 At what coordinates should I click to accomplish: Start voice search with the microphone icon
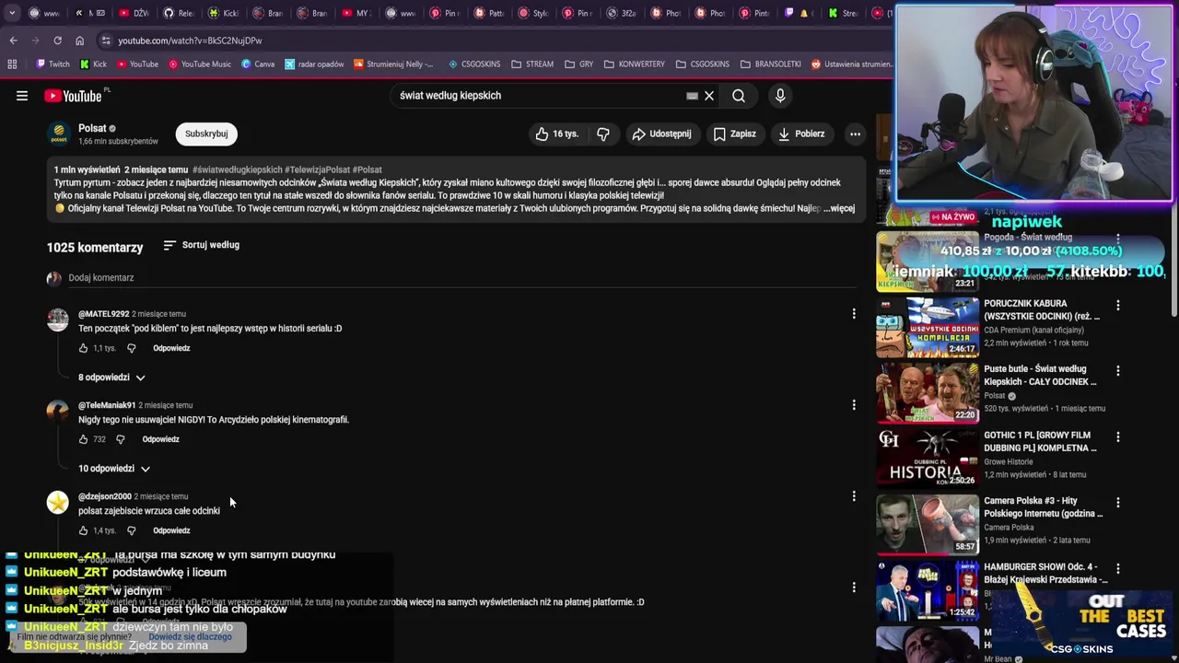(x=780, y=96)
